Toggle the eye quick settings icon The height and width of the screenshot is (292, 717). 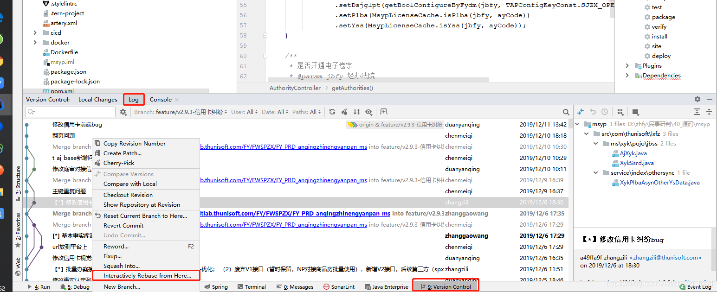[x=368, y=112]
